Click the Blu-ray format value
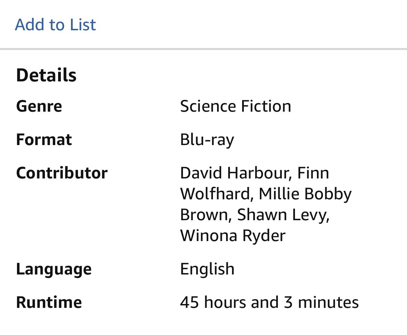 [x=207, y=140]
